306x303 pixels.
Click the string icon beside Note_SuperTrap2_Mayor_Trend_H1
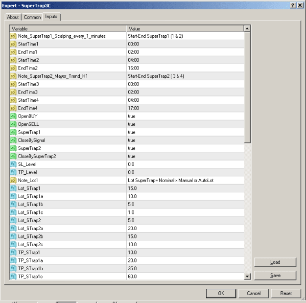click(x=13, y=76)
